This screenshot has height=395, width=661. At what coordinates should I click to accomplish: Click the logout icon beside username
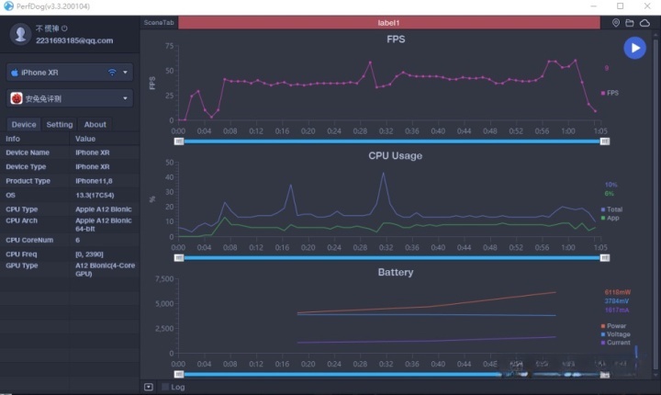point(64,28)
